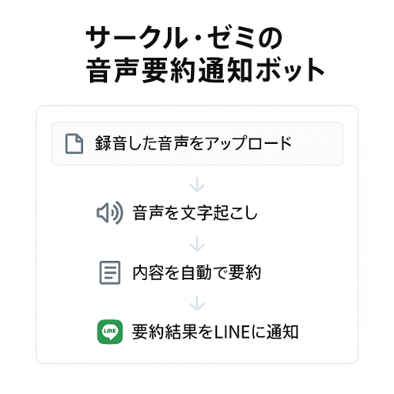Click the 要約結果をLINEに通知 step label
The image size is (394, 394).
[215, 332]
